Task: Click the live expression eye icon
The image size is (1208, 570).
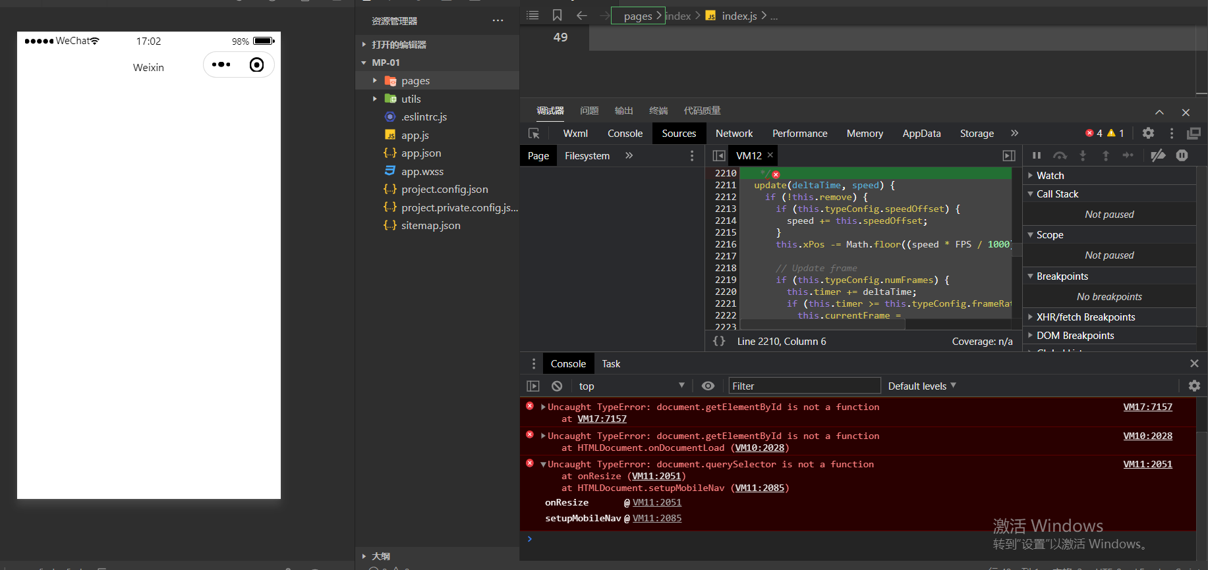Action: pyautogui.click(x=708, y=386)
